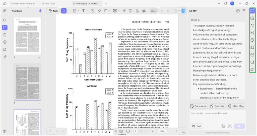Open the bookmarks panel in left sidebar
The image size is (257, 136).
[5, 35]
